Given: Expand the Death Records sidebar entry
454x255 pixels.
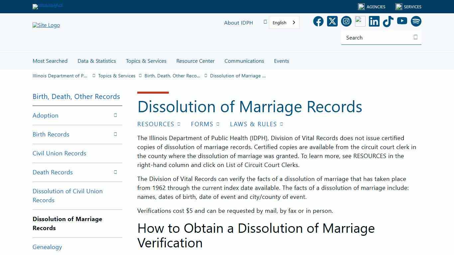Looking at the screenshot, I should pos(115,172).
